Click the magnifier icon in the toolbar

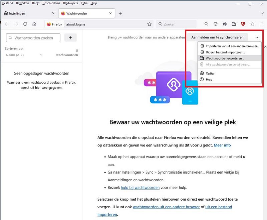click(x=206, y=24)
